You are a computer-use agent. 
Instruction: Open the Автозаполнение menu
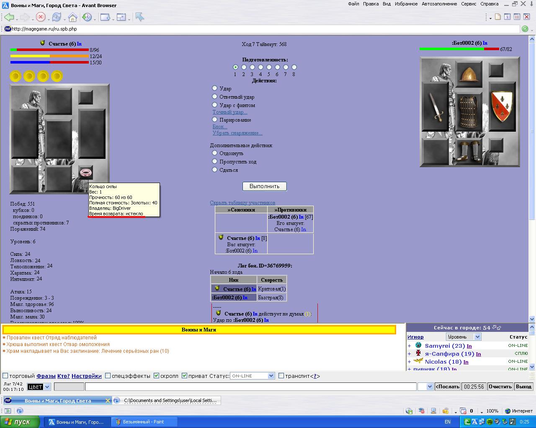[439, 4]
